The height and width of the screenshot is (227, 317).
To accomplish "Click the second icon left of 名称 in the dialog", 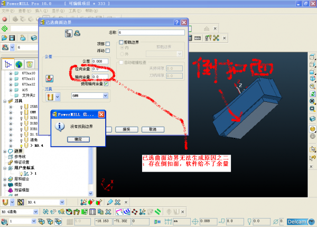I will coord(77,33).
